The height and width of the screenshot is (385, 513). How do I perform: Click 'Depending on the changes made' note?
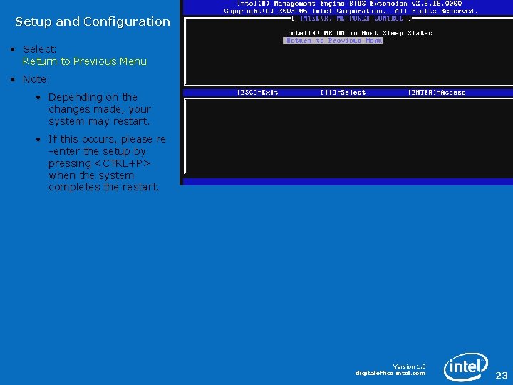(x=100, y=109)
